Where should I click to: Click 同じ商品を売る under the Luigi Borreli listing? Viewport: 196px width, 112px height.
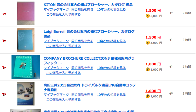coord(82,41)
